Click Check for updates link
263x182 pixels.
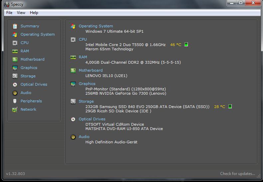click(x=237, y=174)
